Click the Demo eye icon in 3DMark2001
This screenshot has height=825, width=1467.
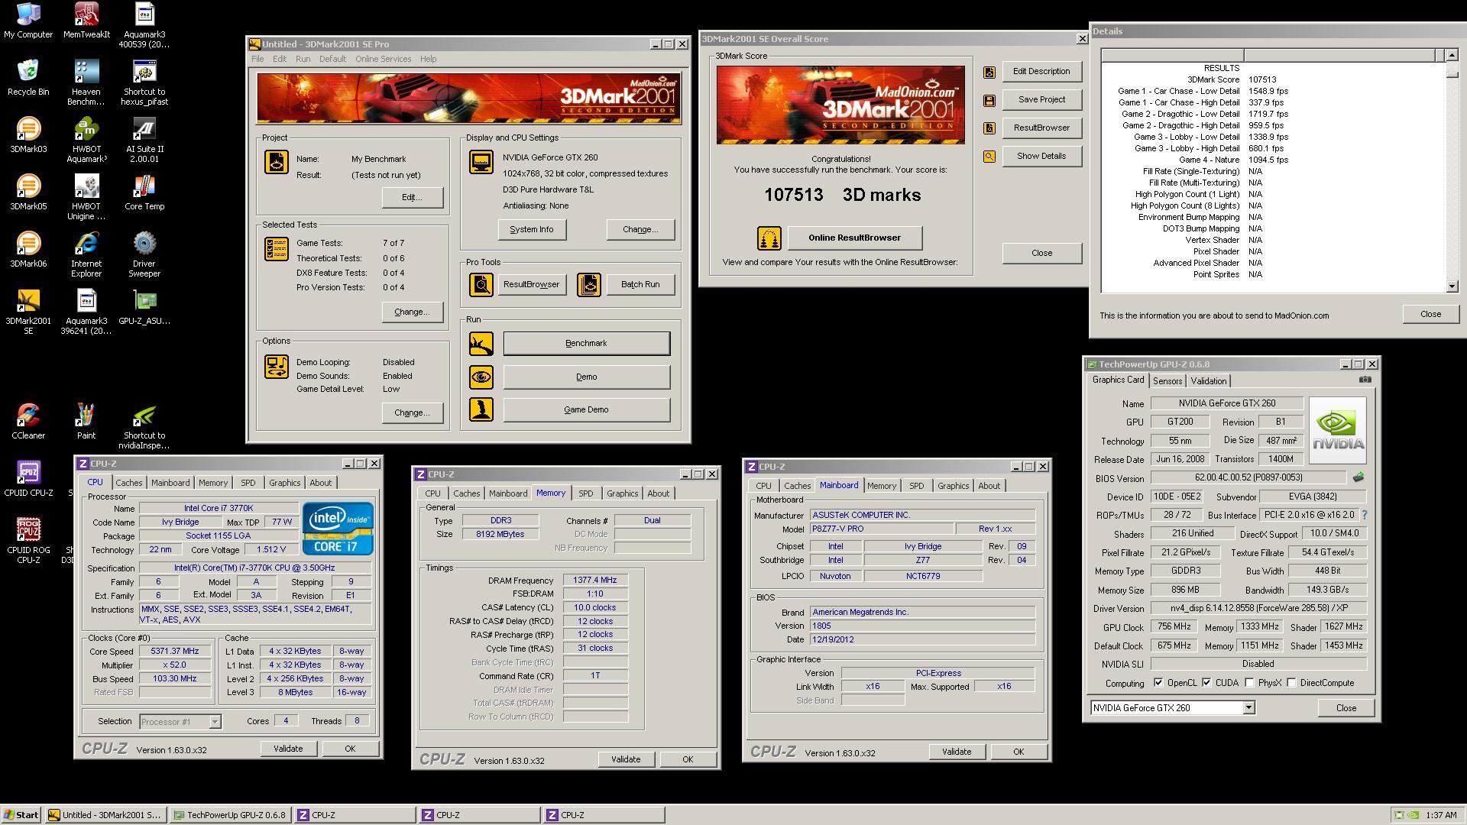[481, 377]
